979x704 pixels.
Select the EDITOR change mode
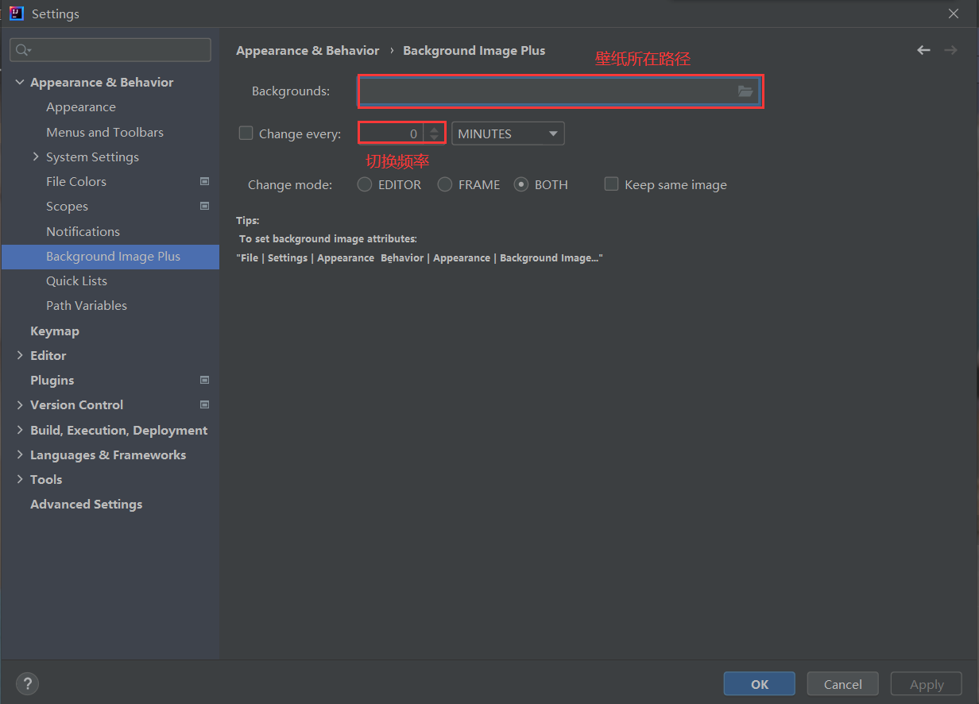click(364, 184)
